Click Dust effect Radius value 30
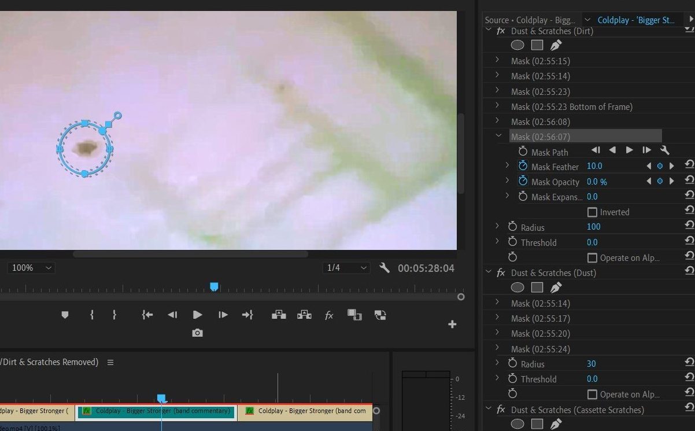 click(591, 363)
